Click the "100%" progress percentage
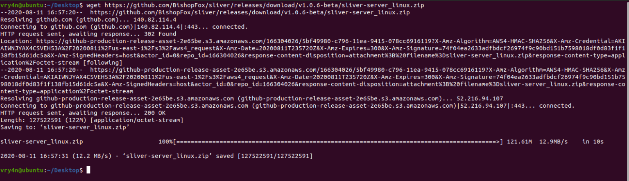Viewport: 629px width, 181px height. pos(165,142)
